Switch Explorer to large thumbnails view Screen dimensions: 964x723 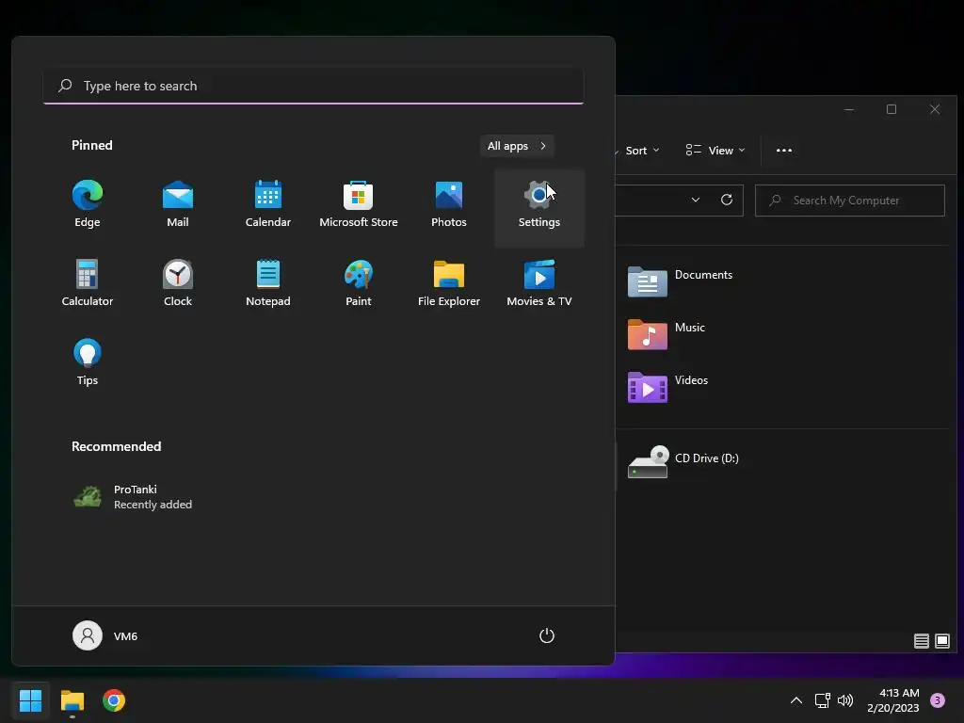click(941, 641)
